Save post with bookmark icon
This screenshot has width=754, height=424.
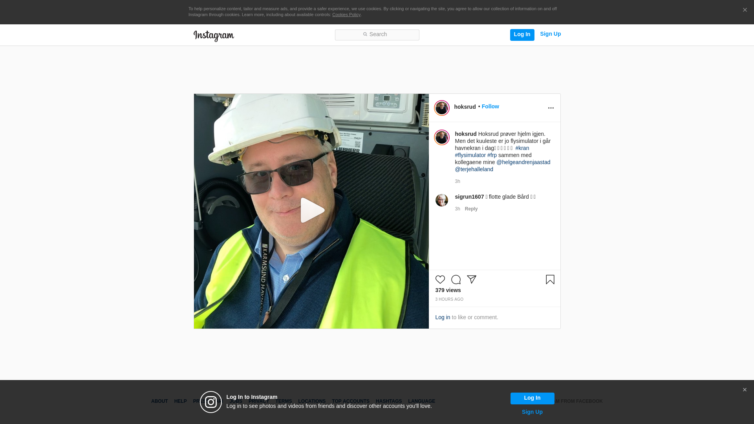tap(550, 280)
